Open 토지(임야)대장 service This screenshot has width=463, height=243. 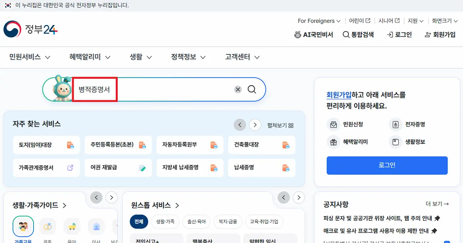point(46,145)
